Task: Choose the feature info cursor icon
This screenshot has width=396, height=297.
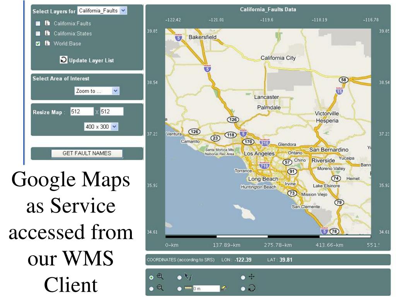Action: tap(188, 277)
